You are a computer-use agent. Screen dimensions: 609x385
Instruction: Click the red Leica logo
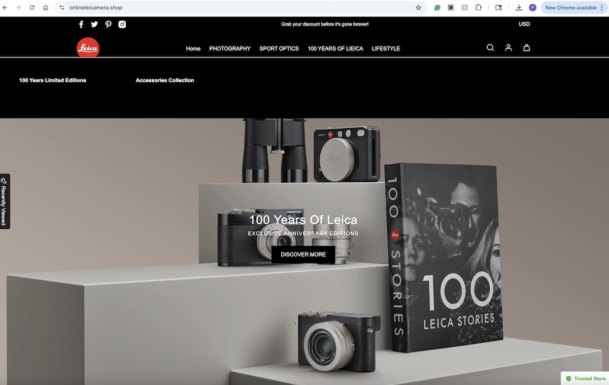88,48
